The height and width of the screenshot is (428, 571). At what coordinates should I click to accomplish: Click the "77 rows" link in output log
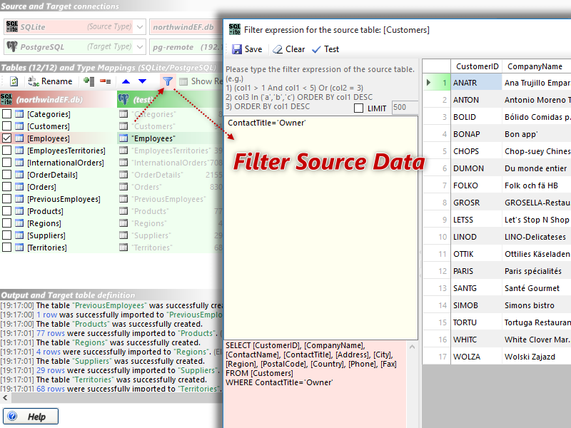click(51, 333)
